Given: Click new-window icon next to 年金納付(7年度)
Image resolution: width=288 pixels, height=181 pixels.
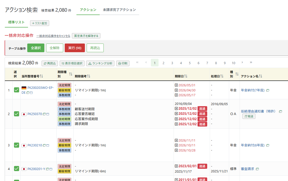Looking at the screenshot, I should coord(268,90).
